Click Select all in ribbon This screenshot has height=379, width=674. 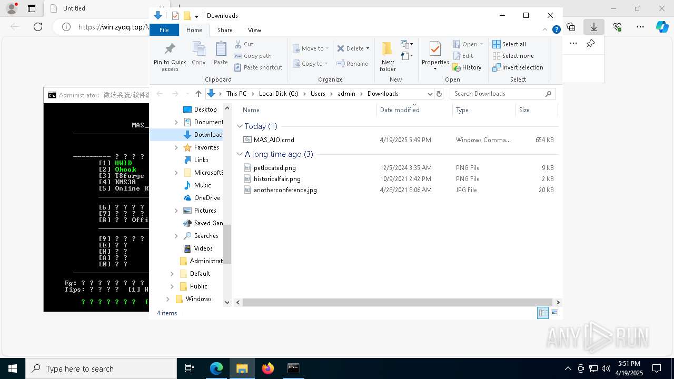click(x=509, y=44)
